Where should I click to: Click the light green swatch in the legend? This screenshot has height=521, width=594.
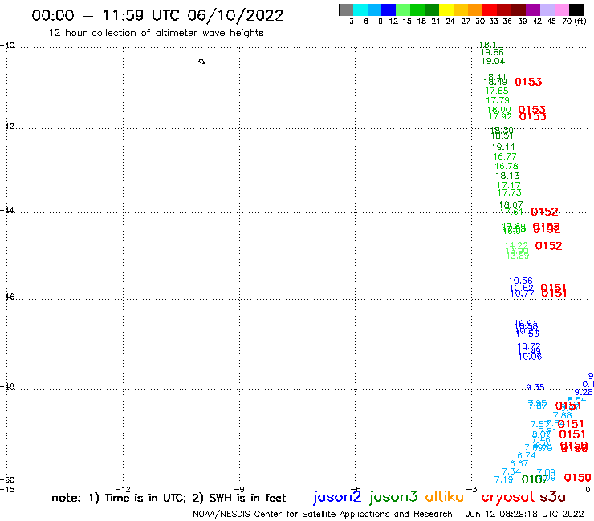pos(403,10)
